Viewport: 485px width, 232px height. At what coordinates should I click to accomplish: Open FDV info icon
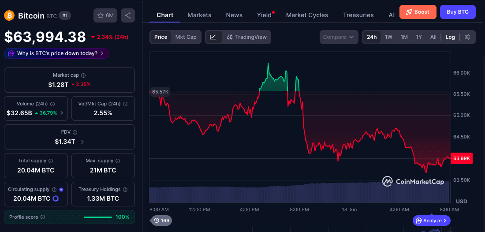click(75, 132)
